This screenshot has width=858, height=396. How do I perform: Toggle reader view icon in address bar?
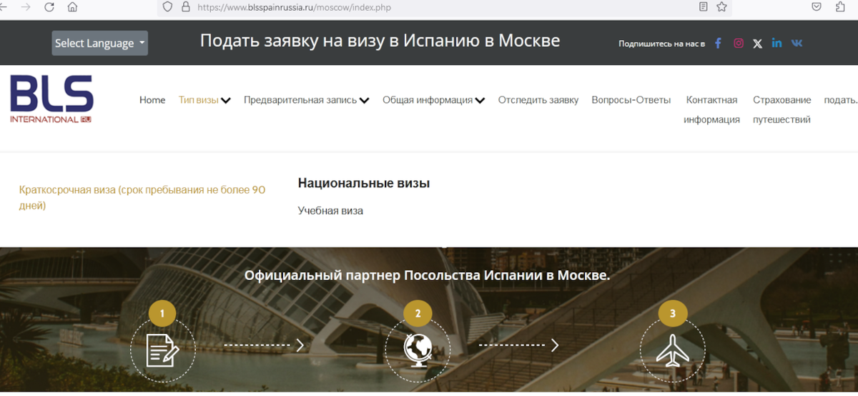[704, 7]
